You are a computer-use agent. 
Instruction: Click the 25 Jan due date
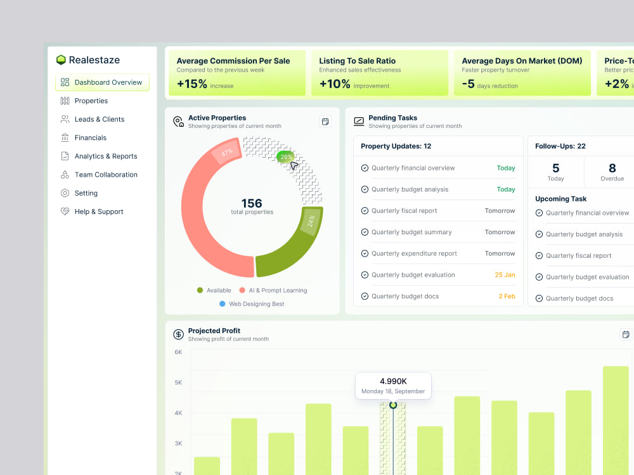point(505,275)
